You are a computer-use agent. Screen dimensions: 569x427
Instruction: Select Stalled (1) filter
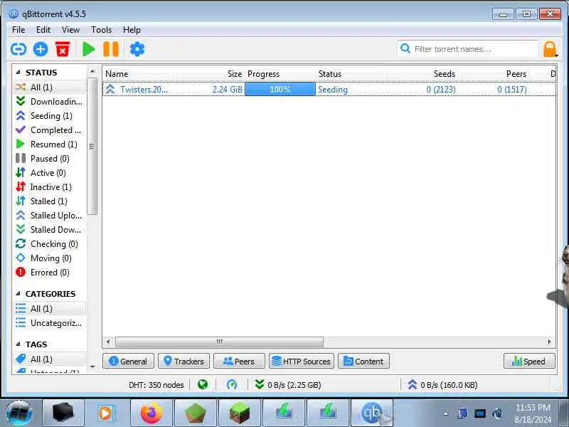(50, 201)
